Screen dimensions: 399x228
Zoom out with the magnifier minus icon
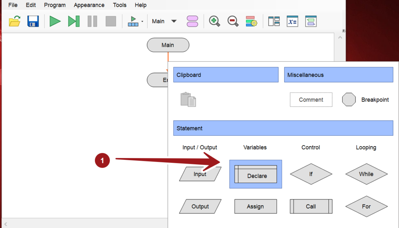(x=233, y=21)
